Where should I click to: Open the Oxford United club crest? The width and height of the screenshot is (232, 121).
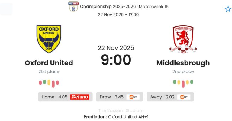[49, 39]
